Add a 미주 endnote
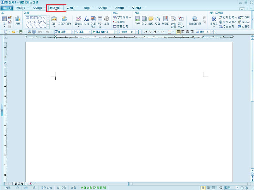The width and height of the screenshot is (254, 190). (144, 20)
